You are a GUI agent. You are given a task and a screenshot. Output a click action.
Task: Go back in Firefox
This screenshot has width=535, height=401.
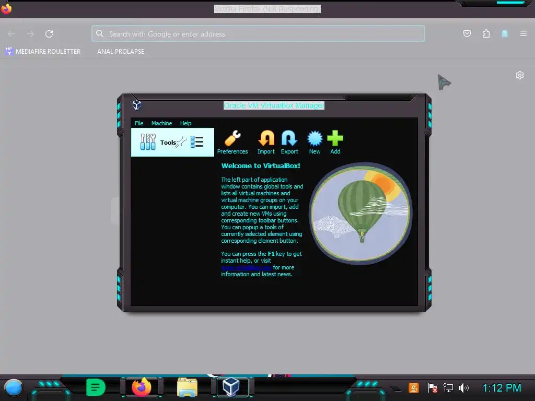pos(11,34)
